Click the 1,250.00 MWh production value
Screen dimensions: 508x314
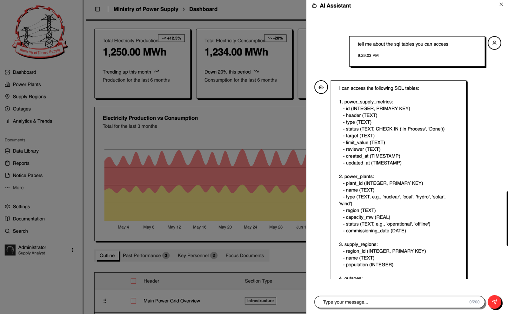point(135,52)
